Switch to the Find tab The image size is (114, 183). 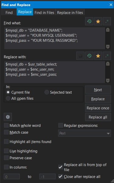pos(9,13)
